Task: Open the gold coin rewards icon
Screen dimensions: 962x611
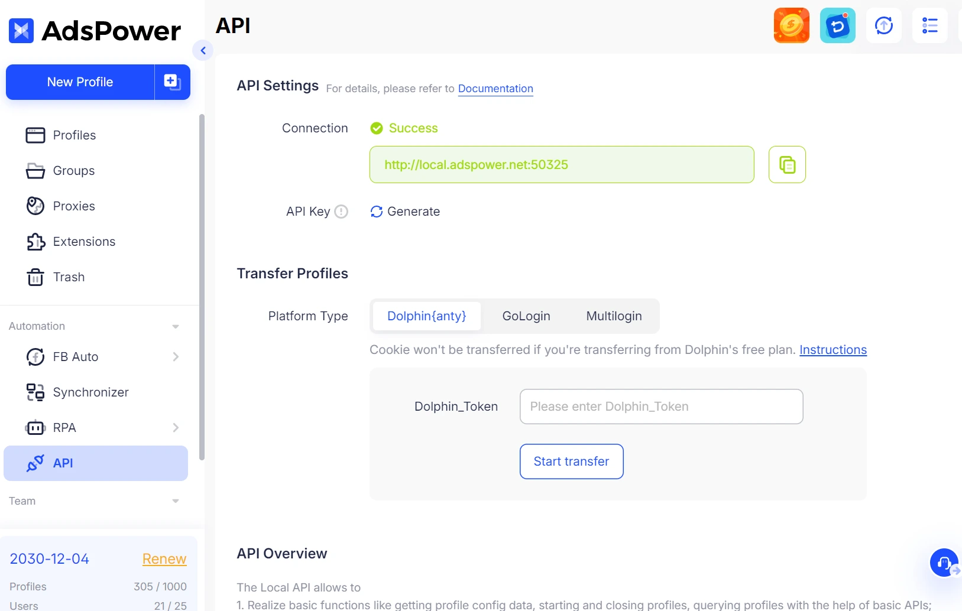Action: (x=792, y=25)
